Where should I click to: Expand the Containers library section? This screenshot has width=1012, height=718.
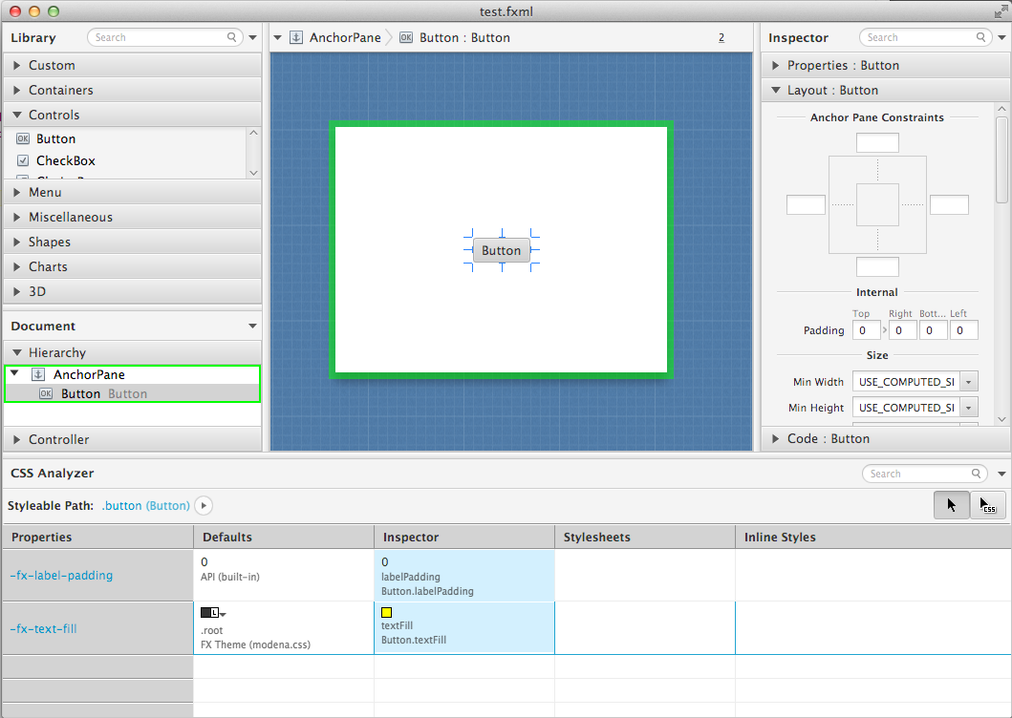click(x=18, y=90)
